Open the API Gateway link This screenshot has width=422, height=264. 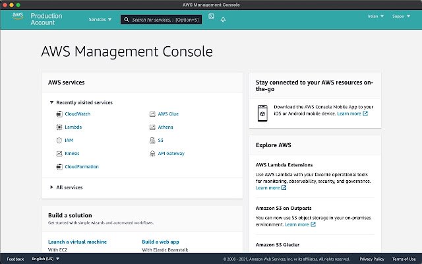[x=171, y=154]
